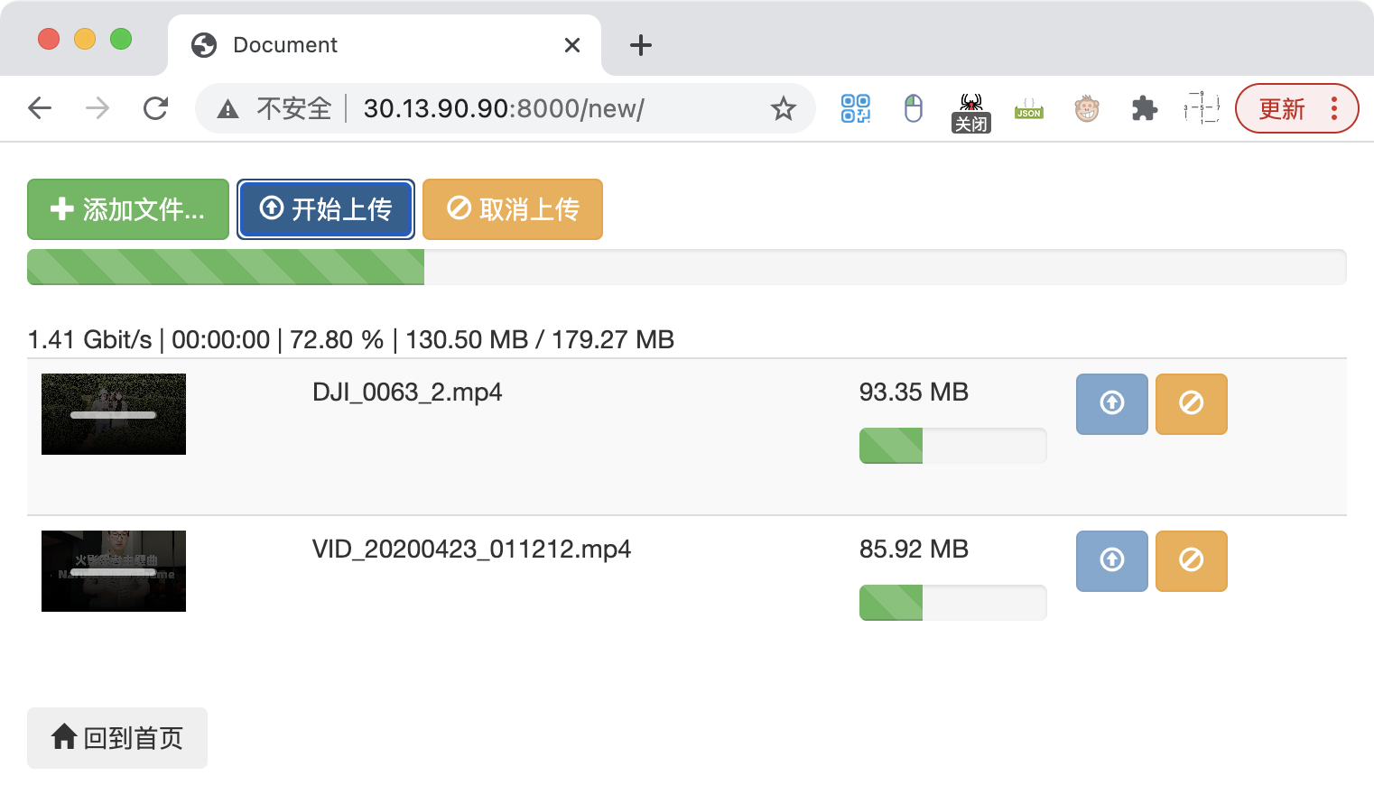This screenshot has height=785, width=1374.
Task: Open a new browser tab
Action: 640,45
